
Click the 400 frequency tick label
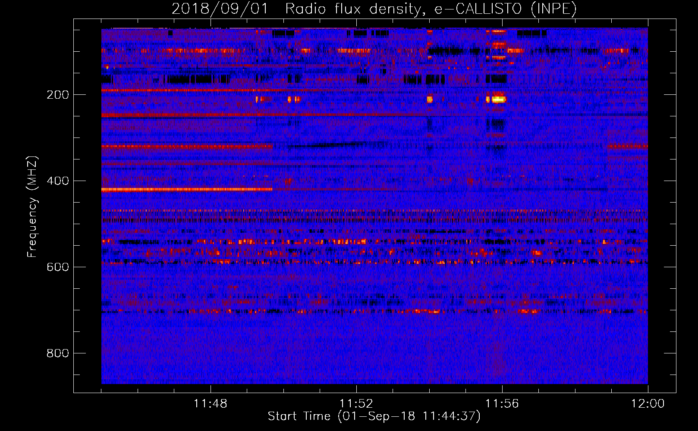[x=58, y=181]
